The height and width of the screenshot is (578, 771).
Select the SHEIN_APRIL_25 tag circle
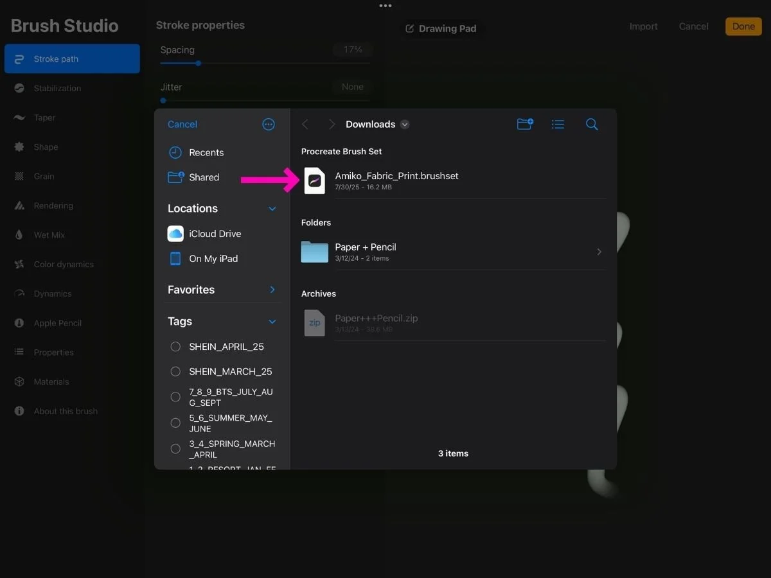[175, 347]
